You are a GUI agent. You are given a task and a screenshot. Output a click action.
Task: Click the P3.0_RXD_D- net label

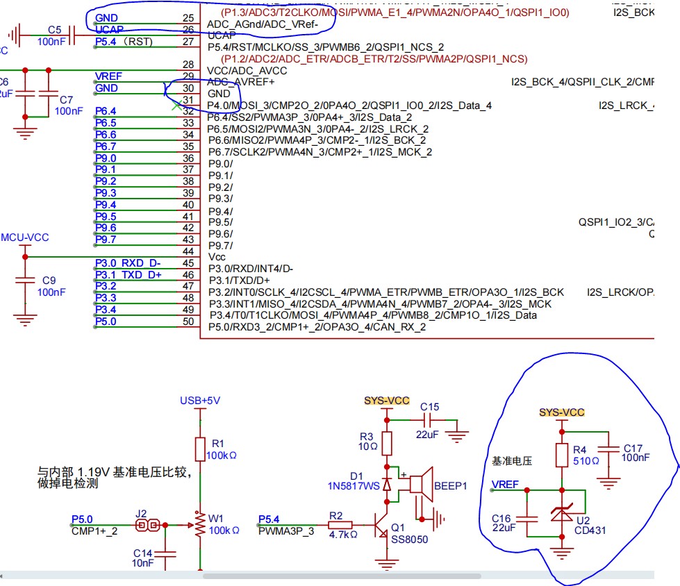pos(128,263)
